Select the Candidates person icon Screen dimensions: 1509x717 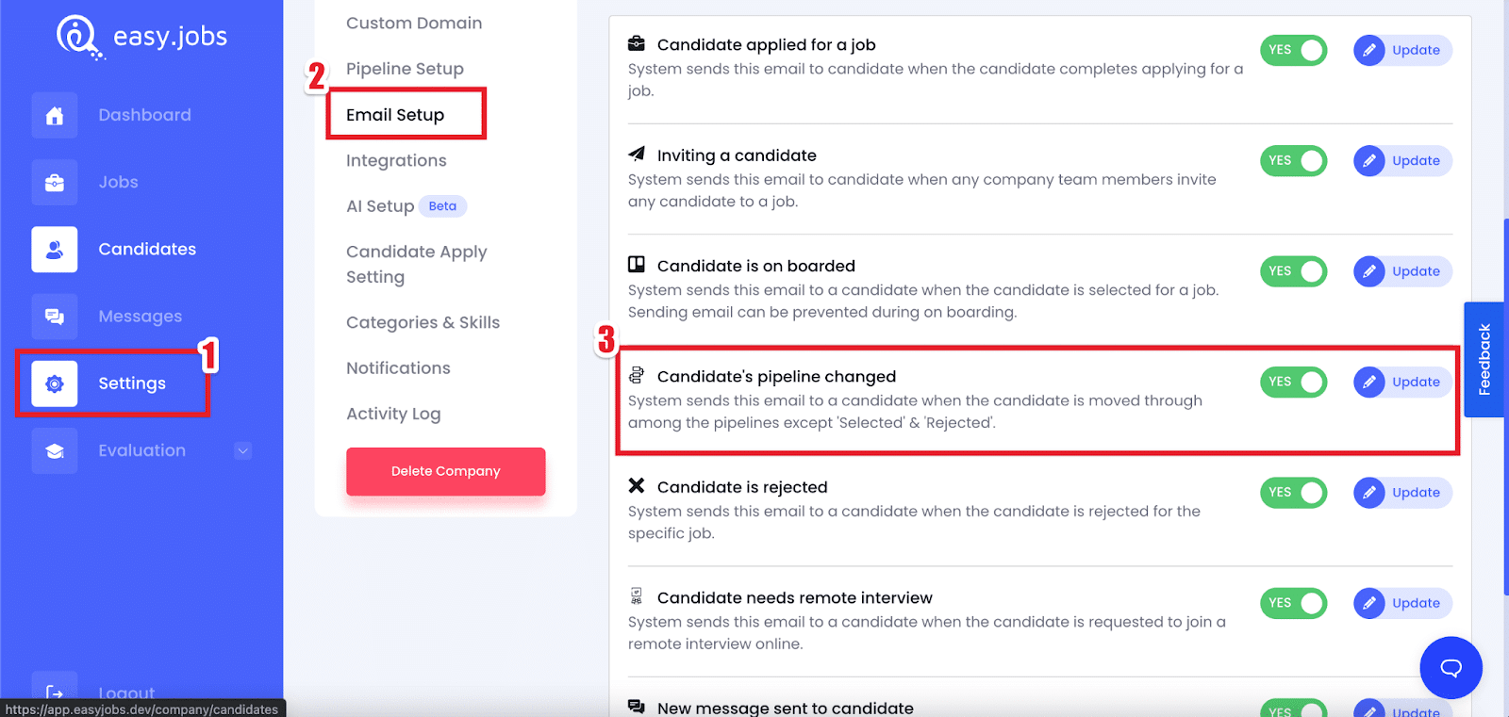tap(55, 250)
